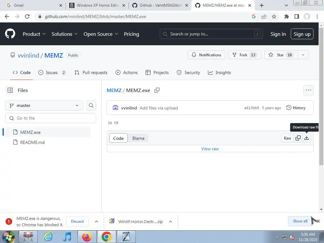Expand the Product menu

point(34,34)
